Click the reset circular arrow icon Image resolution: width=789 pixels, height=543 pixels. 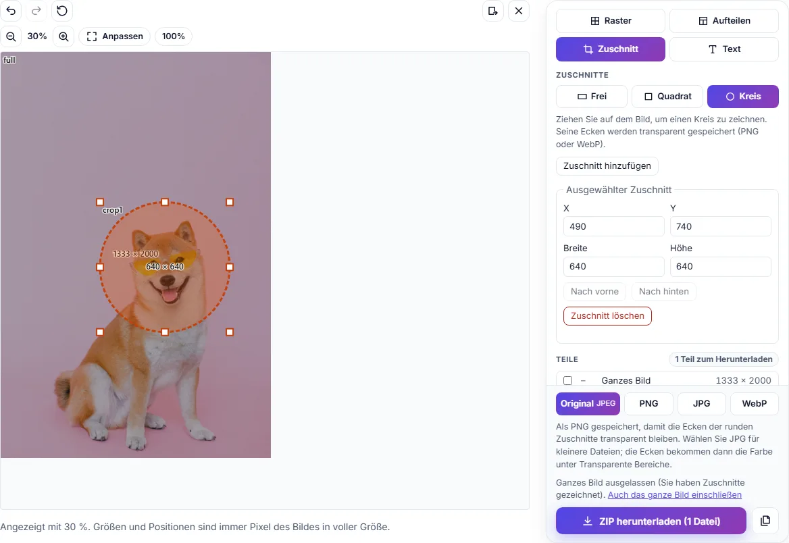click(x=62, y=11)
